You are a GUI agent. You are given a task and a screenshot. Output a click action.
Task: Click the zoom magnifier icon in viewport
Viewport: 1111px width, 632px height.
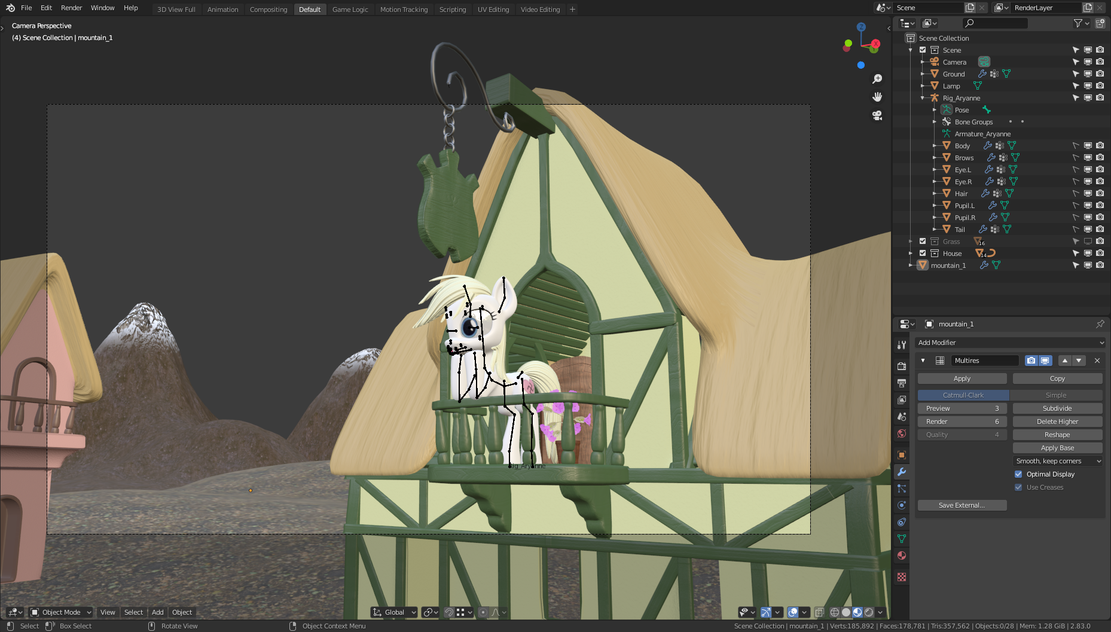tap(877, 79)
